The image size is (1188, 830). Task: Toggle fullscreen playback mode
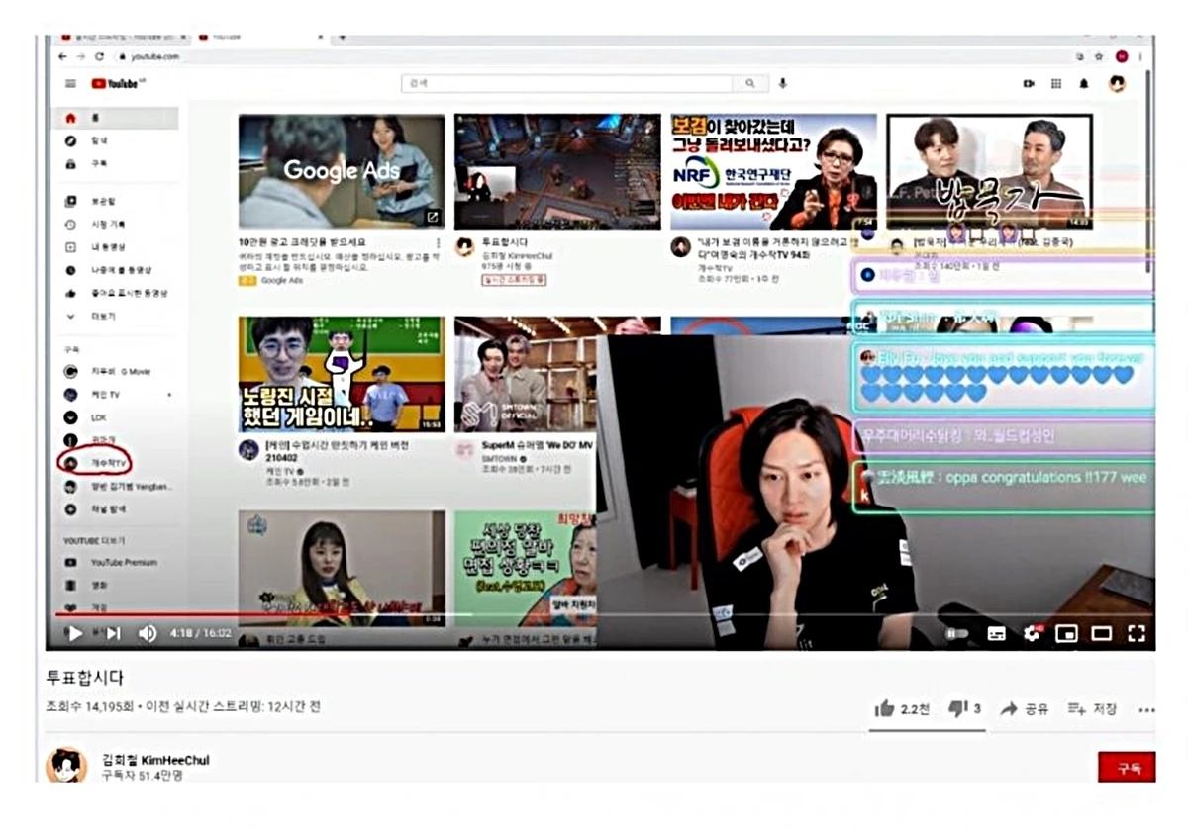(1137, 634)
